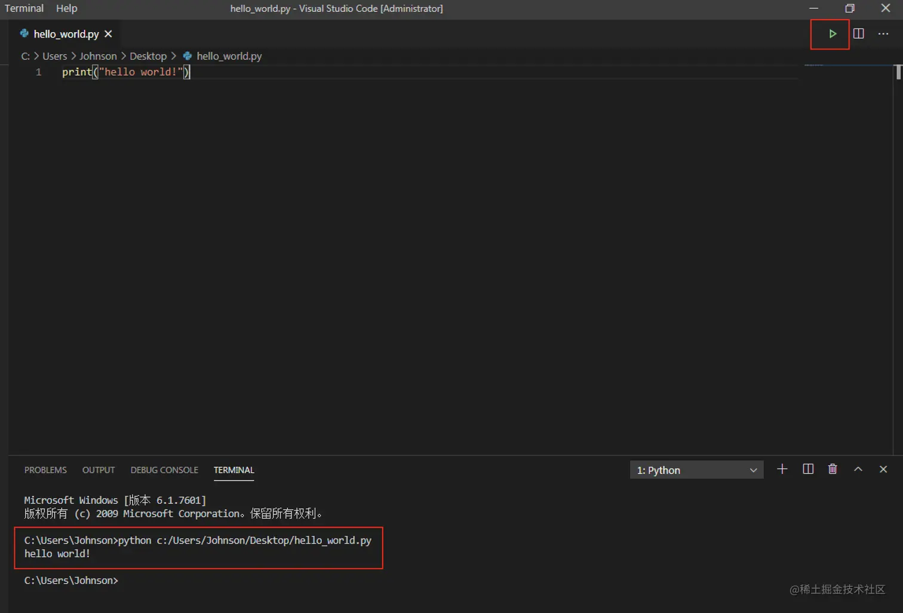Open the Terminal menu
Screen dimensions: 903x613
tap(24, 8)
